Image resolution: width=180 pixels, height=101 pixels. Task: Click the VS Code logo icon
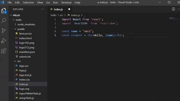coord(2,2)
